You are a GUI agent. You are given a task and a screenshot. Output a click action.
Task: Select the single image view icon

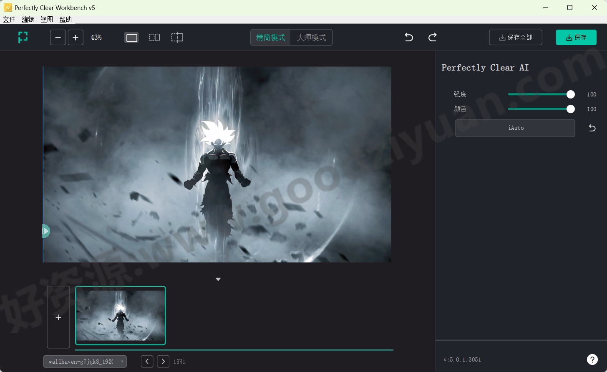[x=132, y=38]
